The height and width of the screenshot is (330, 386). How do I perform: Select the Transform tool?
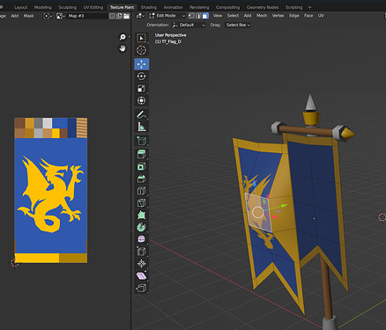(141, 100)
